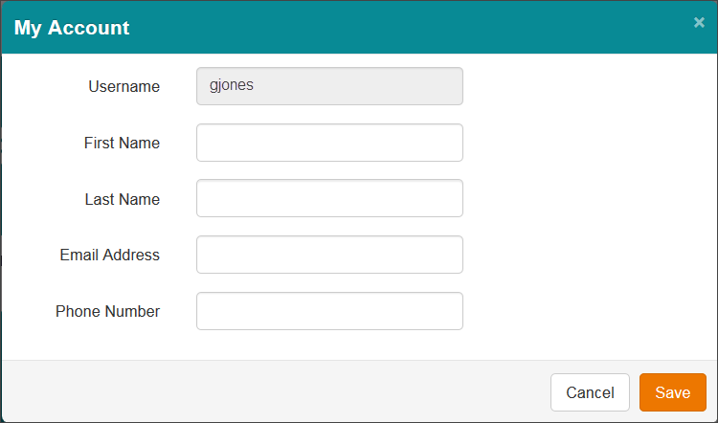The width and height of the screenshot is (718, 423).
Task: Click blank white space right of Email Address field
Action: 589,255
